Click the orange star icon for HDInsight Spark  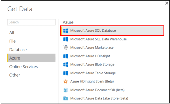click(66, 81)
